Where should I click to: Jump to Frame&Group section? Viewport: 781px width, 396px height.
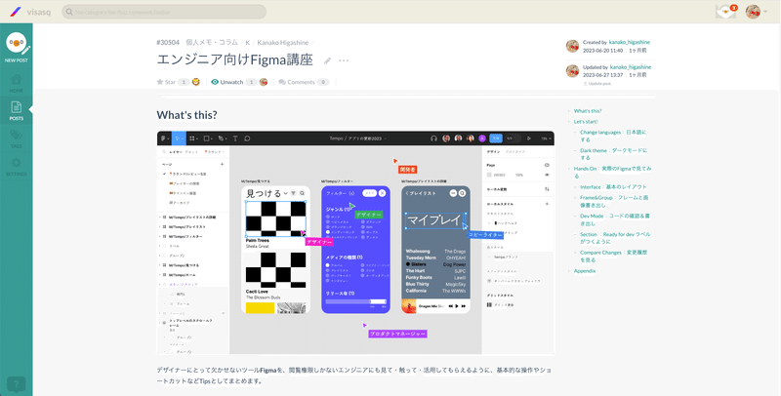(614, 201)
